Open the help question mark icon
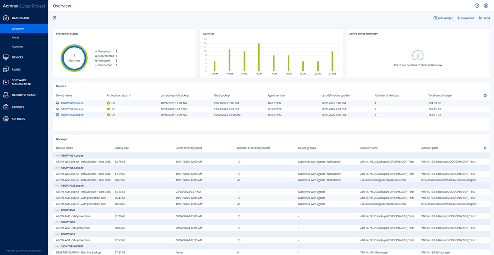The width and height of the screenshot is (494, 255). click(477, 6)
